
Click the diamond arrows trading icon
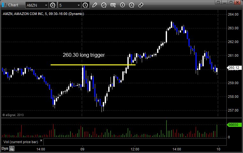coord(141,5)
